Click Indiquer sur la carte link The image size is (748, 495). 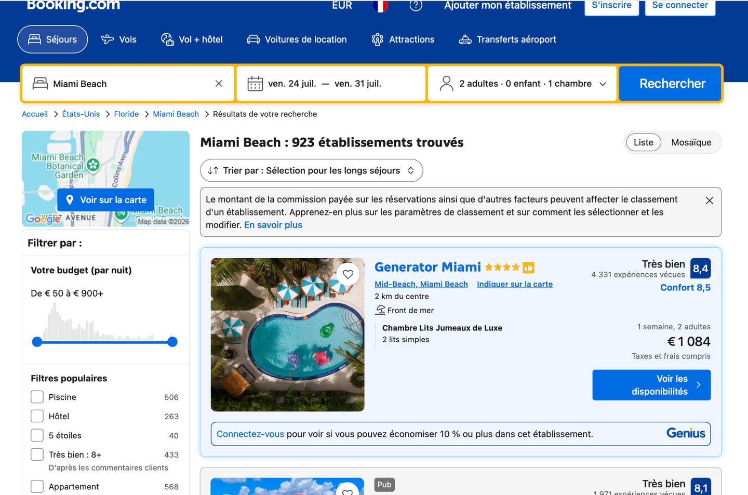tap(515, 284)
